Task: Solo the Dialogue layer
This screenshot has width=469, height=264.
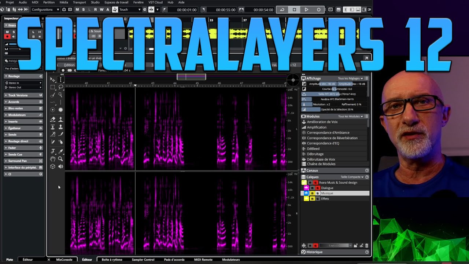Action: click(x=317, y=188)
